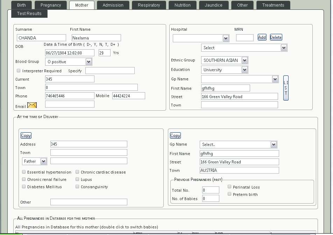Screen dimensions: 333x235
Task: Tick the Diabetes Mellitus checkbox
Action: coord(24,186)
